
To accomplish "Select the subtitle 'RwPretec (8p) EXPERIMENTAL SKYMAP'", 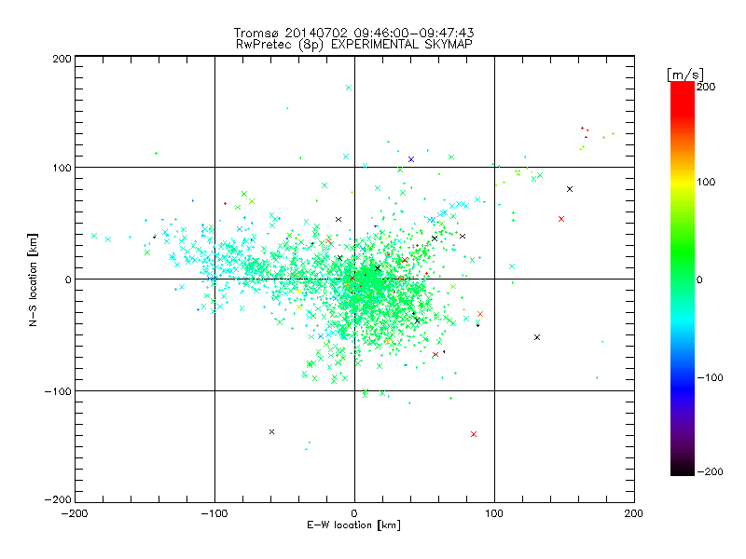I will [354, 45].
